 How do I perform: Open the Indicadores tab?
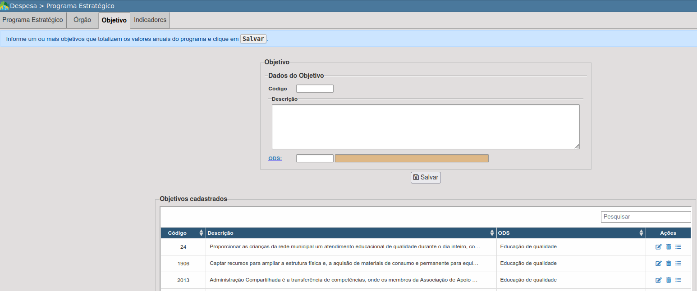point(150,20)
